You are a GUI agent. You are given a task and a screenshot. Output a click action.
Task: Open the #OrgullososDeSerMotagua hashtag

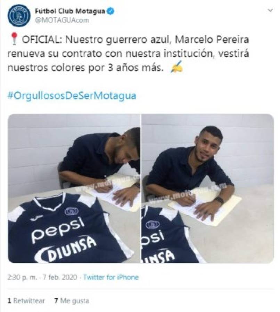72,96
